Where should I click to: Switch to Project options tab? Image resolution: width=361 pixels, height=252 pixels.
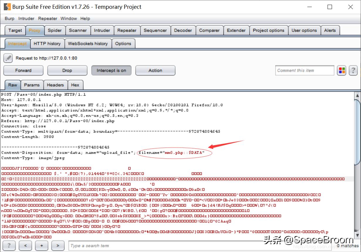coord(269,30)
